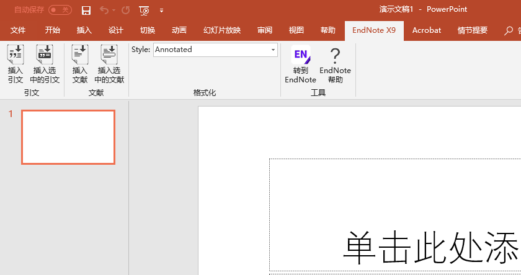Click the 工具 group label

(318, 93)
